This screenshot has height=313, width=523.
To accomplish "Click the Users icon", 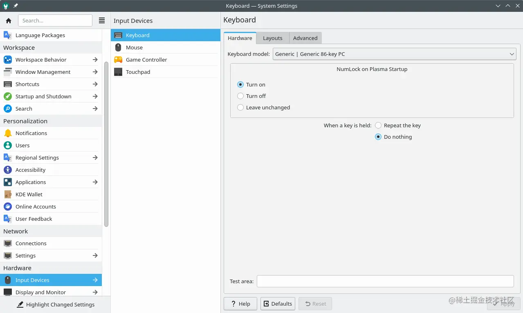I will pyautogui.click(x=8, y=145).
